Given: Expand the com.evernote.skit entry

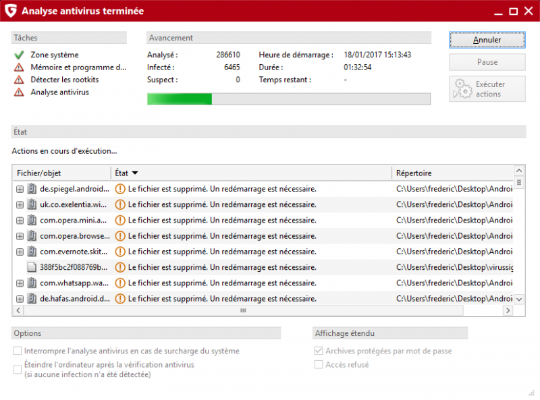Looking at the screenshot, I should 20,252.
